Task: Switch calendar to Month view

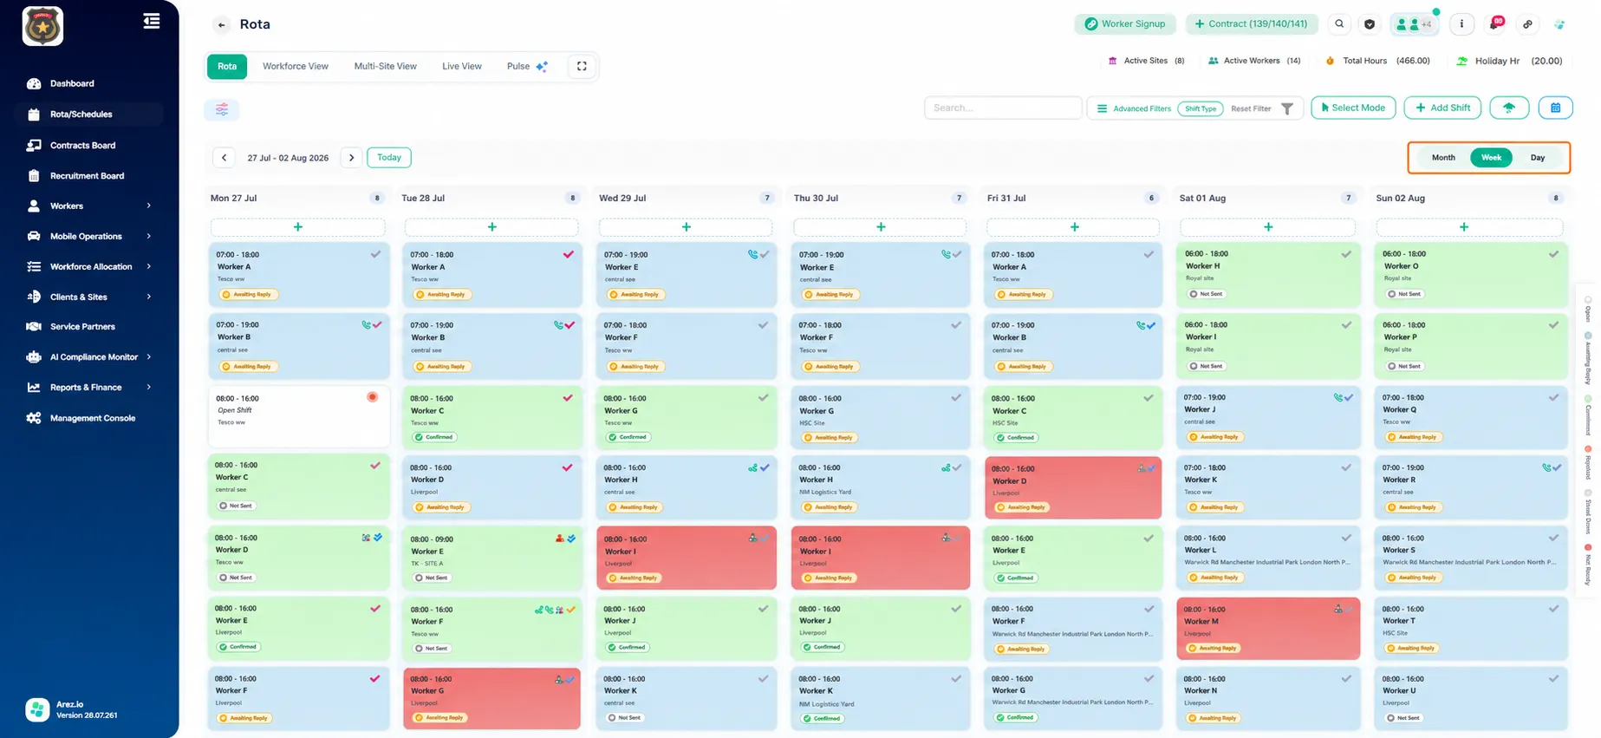Action: point(1443,158)
